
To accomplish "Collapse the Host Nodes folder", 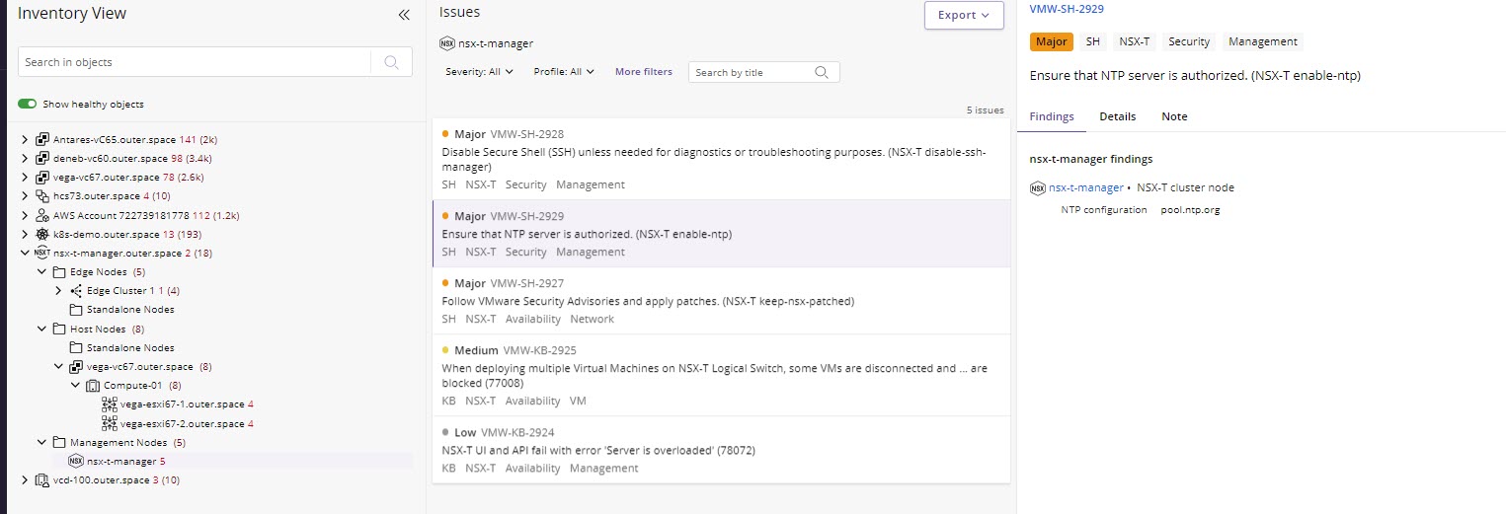I will coord(41,330).
